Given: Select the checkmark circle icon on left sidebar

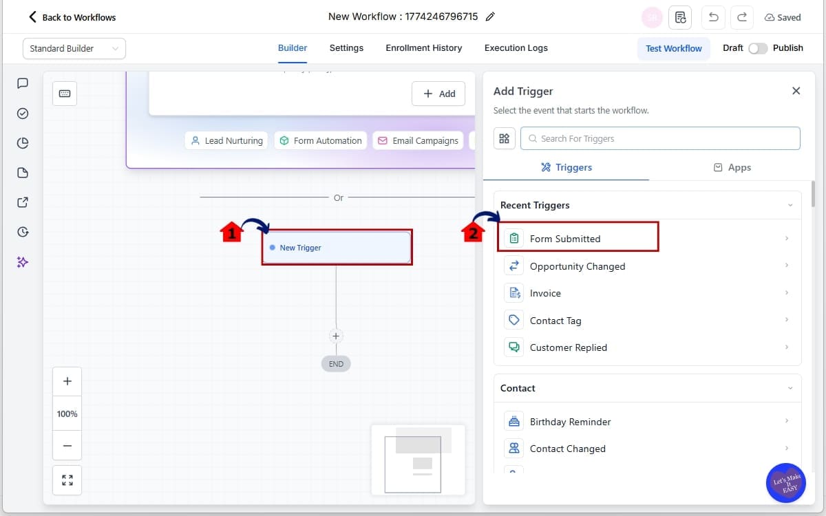Looking at the screenshot, I should pyautogui.click(x=22, y=113).
